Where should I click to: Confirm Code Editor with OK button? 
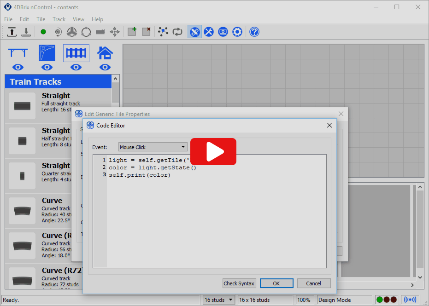click(276, 283)
